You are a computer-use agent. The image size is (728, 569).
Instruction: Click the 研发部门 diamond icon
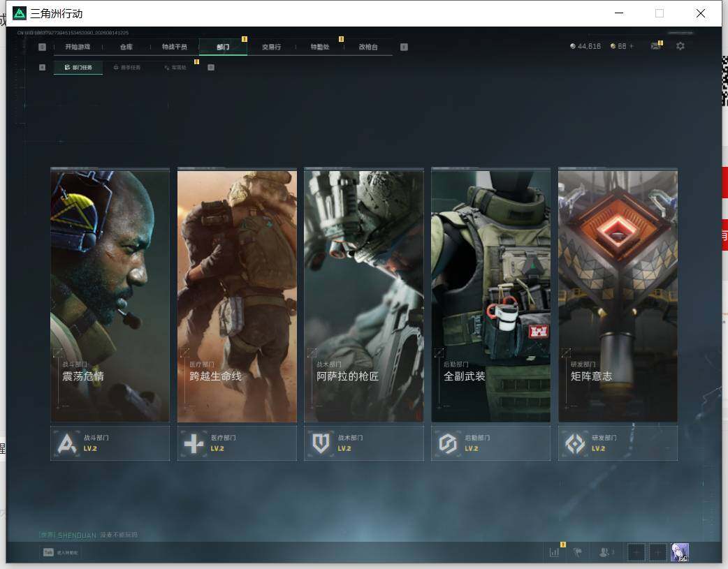575,444
